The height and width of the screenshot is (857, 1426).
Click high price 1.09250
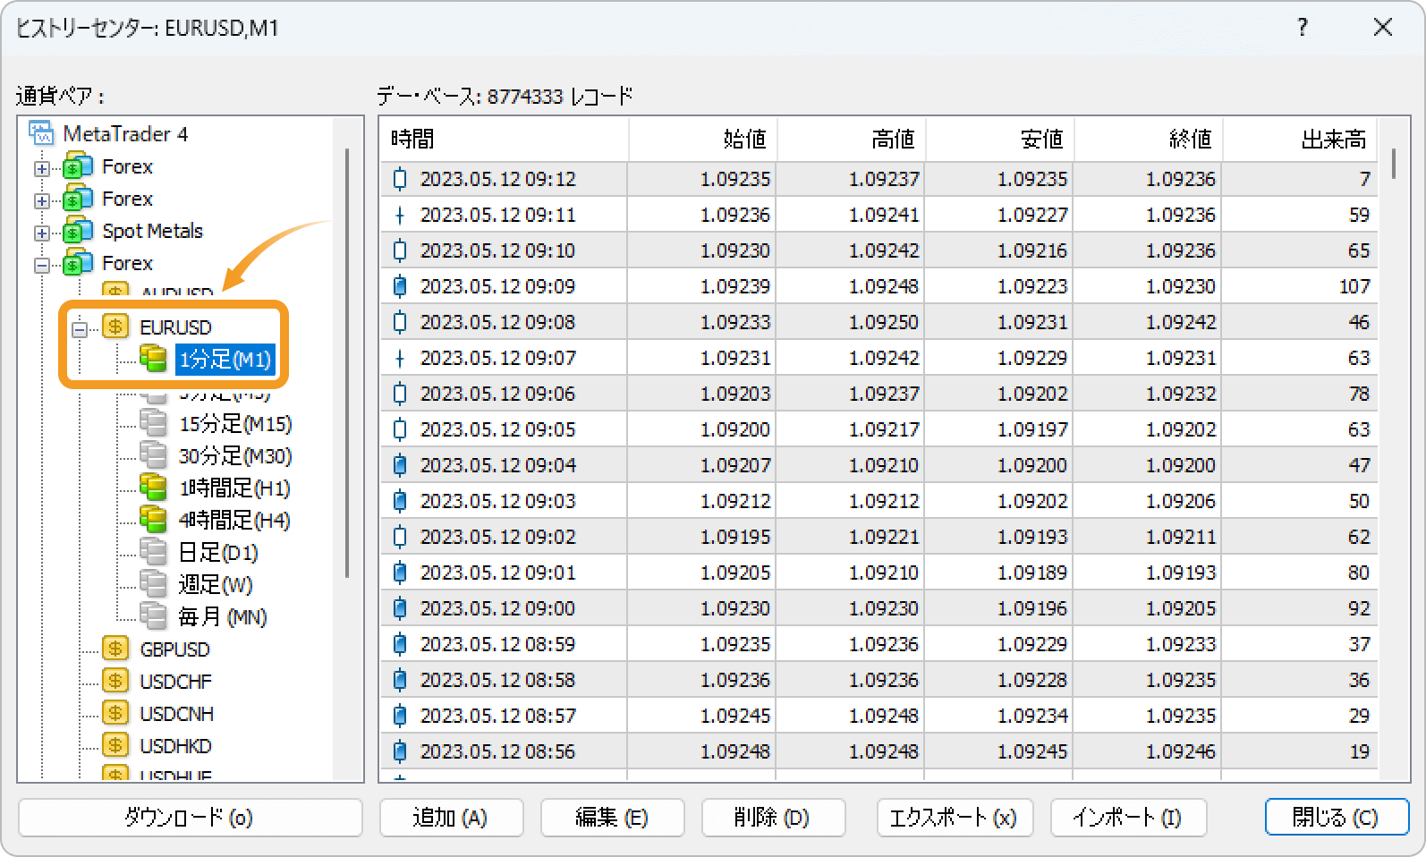tap(883, 322)
